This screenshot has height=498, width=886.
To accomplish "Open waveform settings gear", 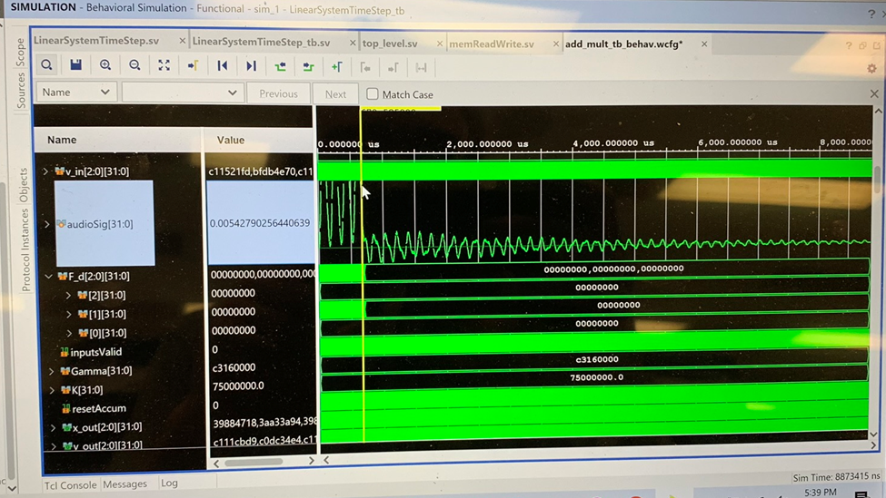I will (871, 68).
